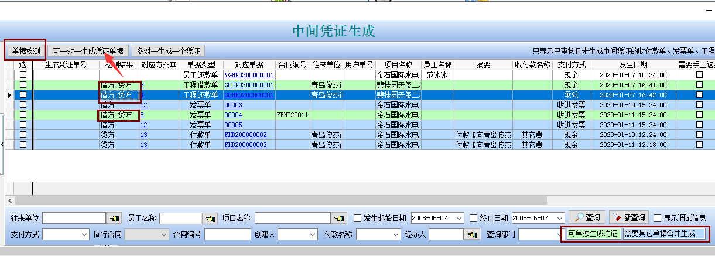Select the 员工还款单 document type cell
Viewport: 715px width, 256px height.
point(201,76)
